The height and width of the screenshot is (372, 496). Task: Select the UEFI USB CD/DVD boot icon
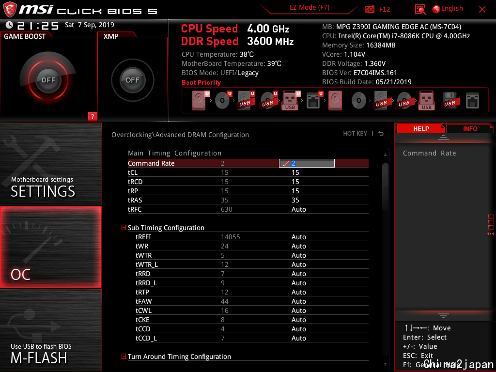pos(268,101)
